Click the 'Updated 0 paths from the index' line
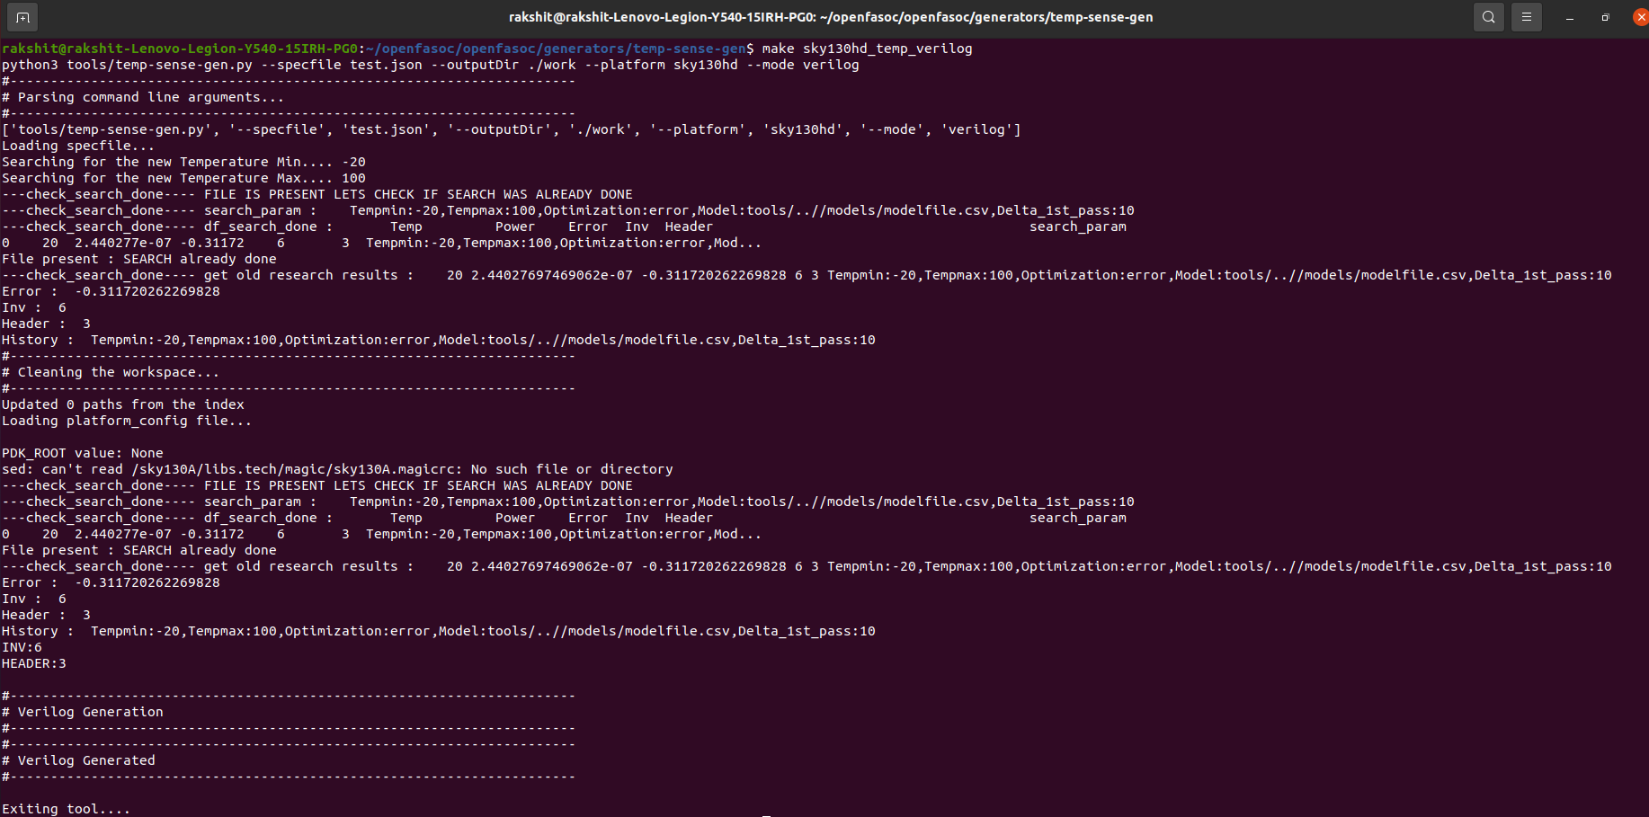 point(123,404)
